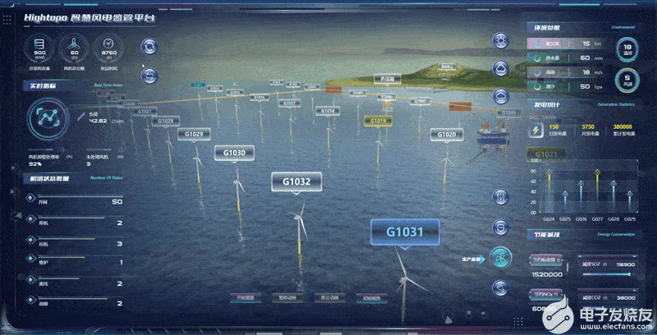
Task: Select turbine label G1017
Action: (x=290, y=103)
